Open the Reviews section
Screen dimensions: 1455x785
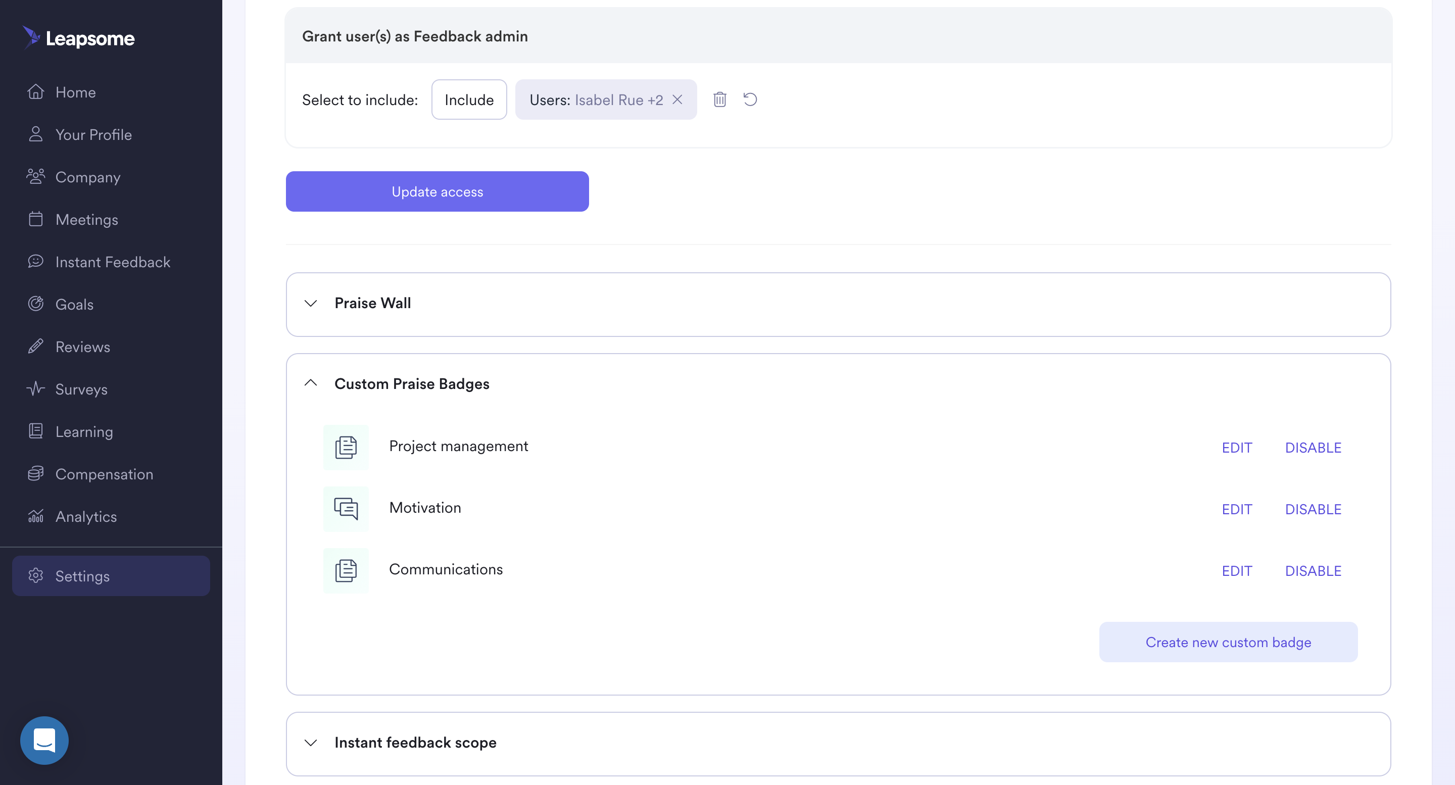point(83,346)
